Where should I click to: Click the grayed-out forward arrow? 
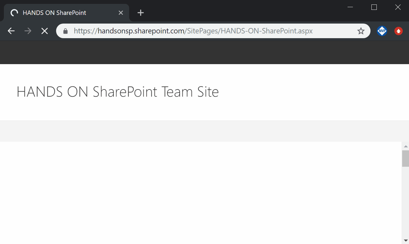pos(28,31)
